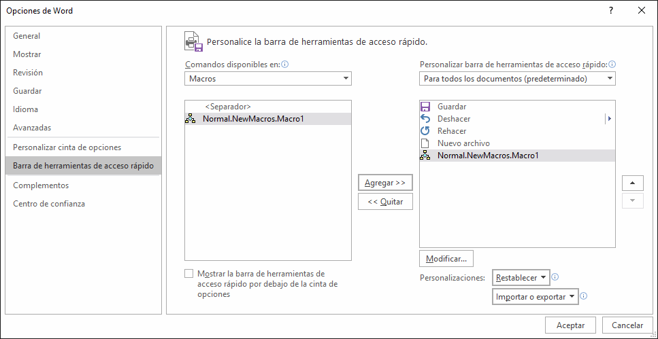658x339 pixels.
Task: Open the help question mark button
Action: pos(611,11)
